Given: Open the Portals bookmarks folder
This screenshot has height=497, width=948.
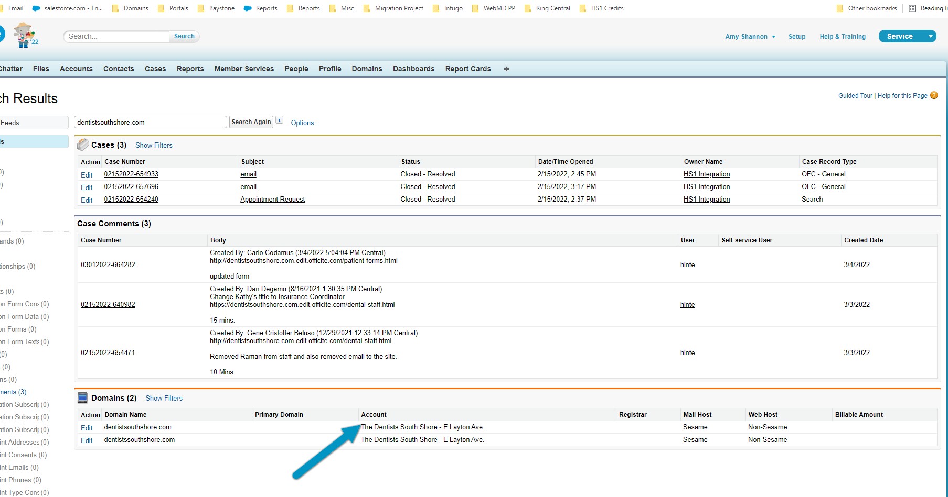Looking at the screenshot, I should click(173, 8).
